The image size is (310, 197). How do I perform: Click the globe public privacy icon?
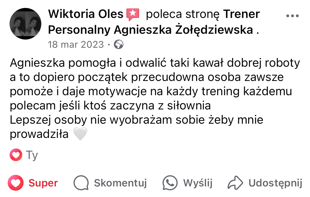coord(118,45)
